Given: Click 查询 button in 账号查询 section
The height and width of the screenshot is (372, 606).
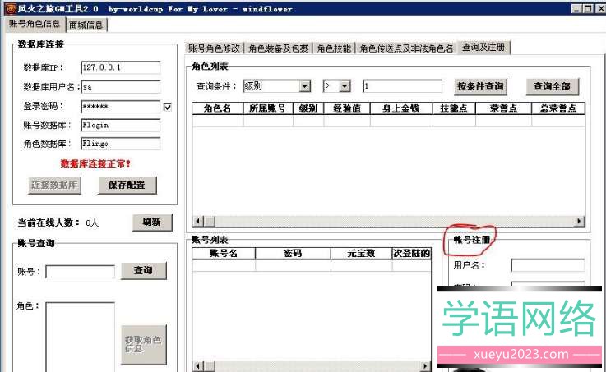Looking at the screenshot, I should pyautogui.click(x=143, y=270).
